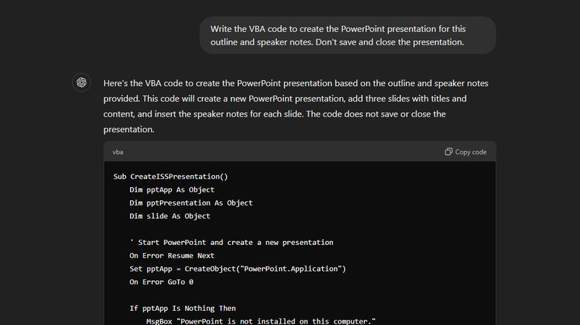Click the Start PowerPoint comment line

(x=231, y=243)
